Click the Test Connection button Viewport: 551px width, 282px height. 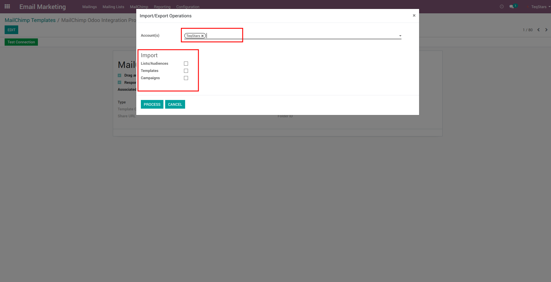[x=21, y=42]
